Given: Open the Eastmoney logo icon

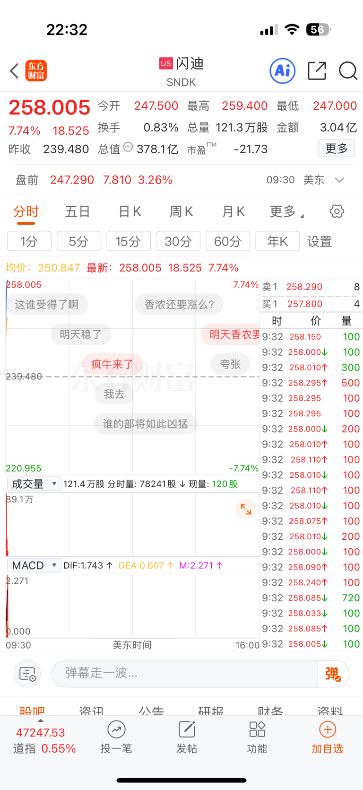Looking at the screenshot, I should point(36,71).
